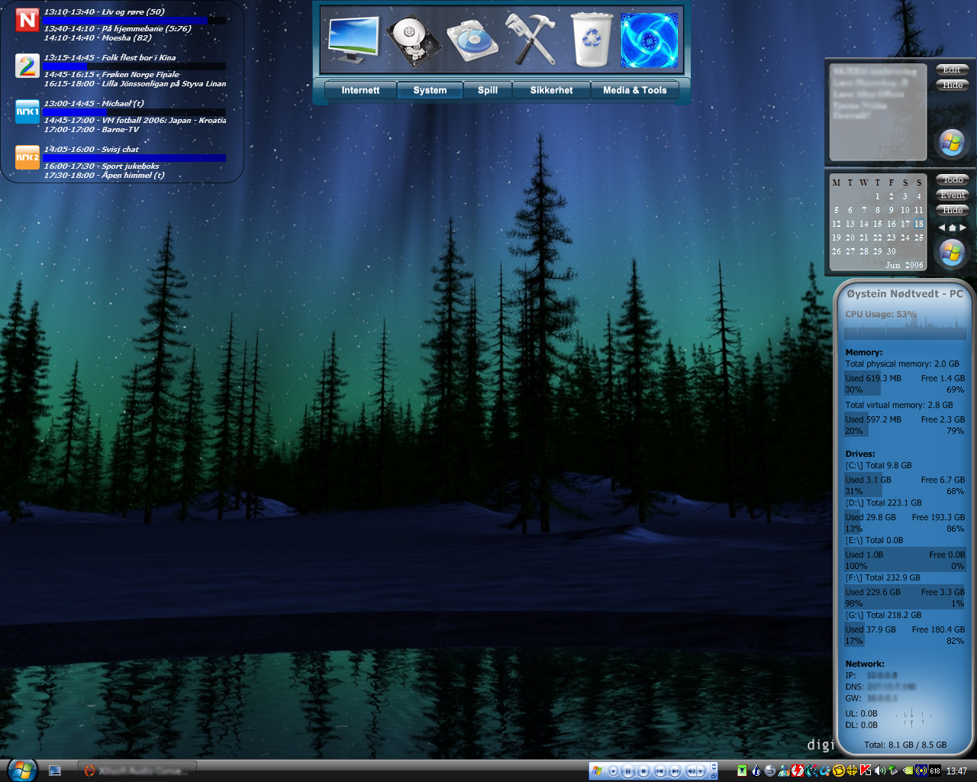Viewport: 977px width, 782px height.
Task: Click Windows orb on notes widget
Action: (x=952, y=143)
